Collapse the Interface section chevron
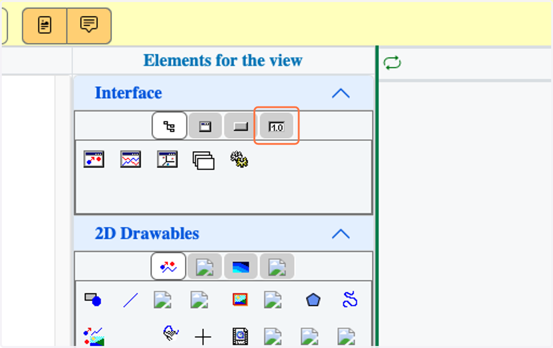This screenshot has width=553, height=348. click(x=341, y=94)
